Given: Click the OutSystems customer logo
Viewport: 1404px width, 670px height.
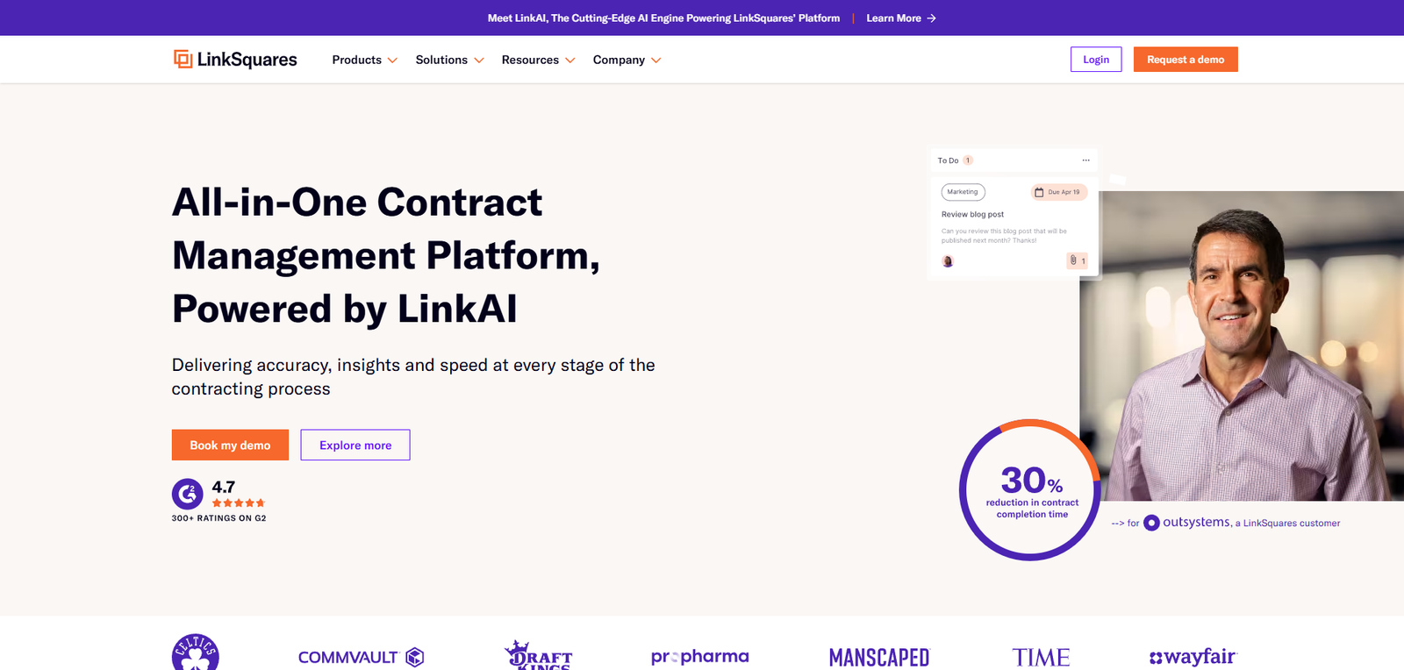Looking at the screenshot, I should [x=1187, y=523].
